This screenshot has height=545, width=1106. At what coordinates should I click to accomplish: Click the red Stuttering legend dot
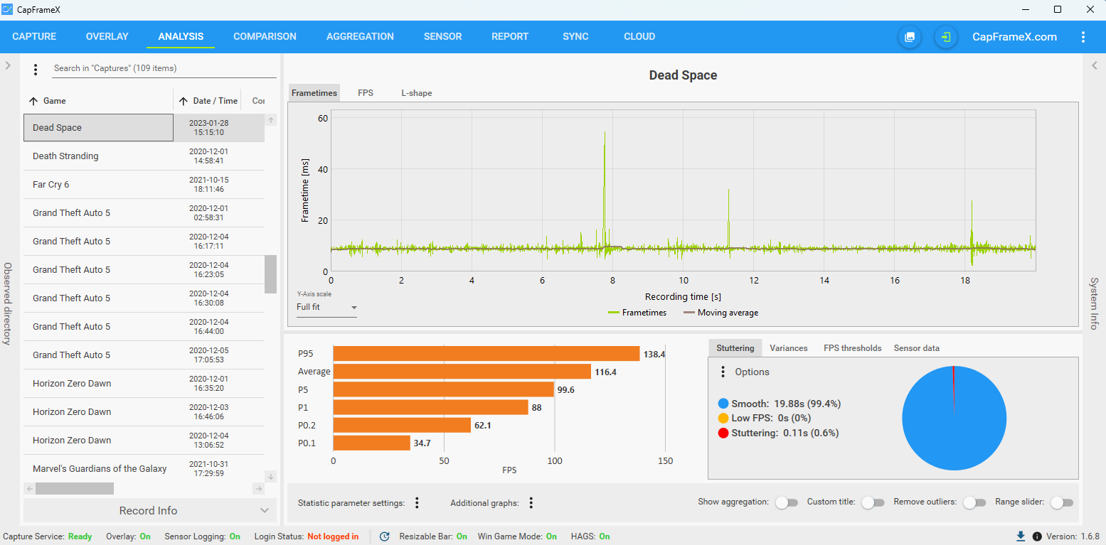point(723,433)
